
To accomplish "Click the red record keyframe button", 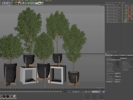I will pos(88,92).
